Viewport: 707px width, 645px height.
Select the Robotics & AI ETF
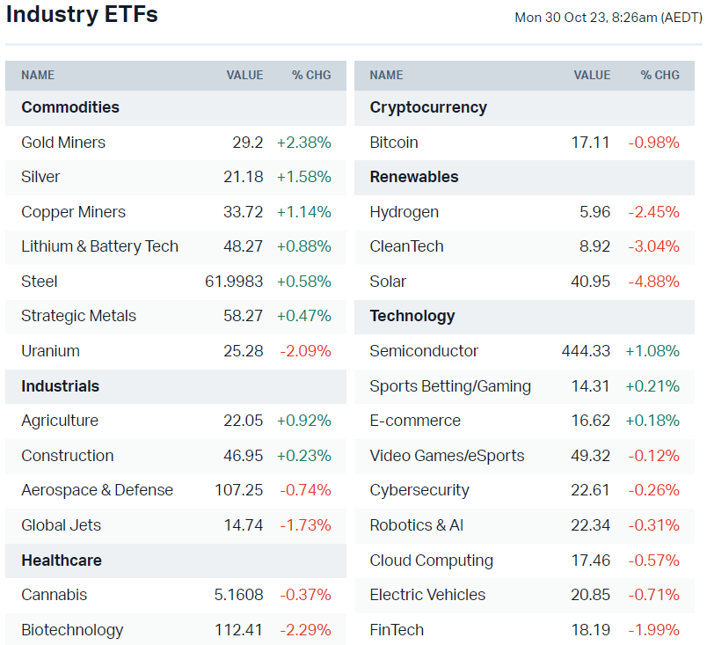416,525
